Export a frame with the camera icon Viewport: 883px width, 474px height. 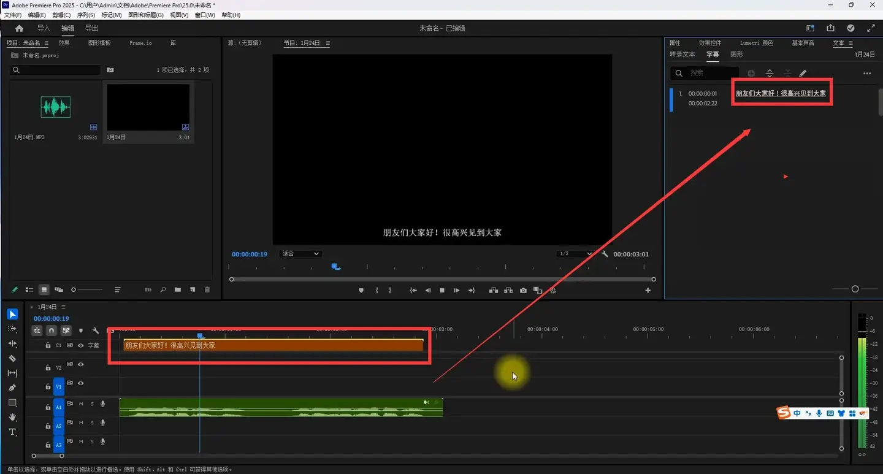coord(523,291)
